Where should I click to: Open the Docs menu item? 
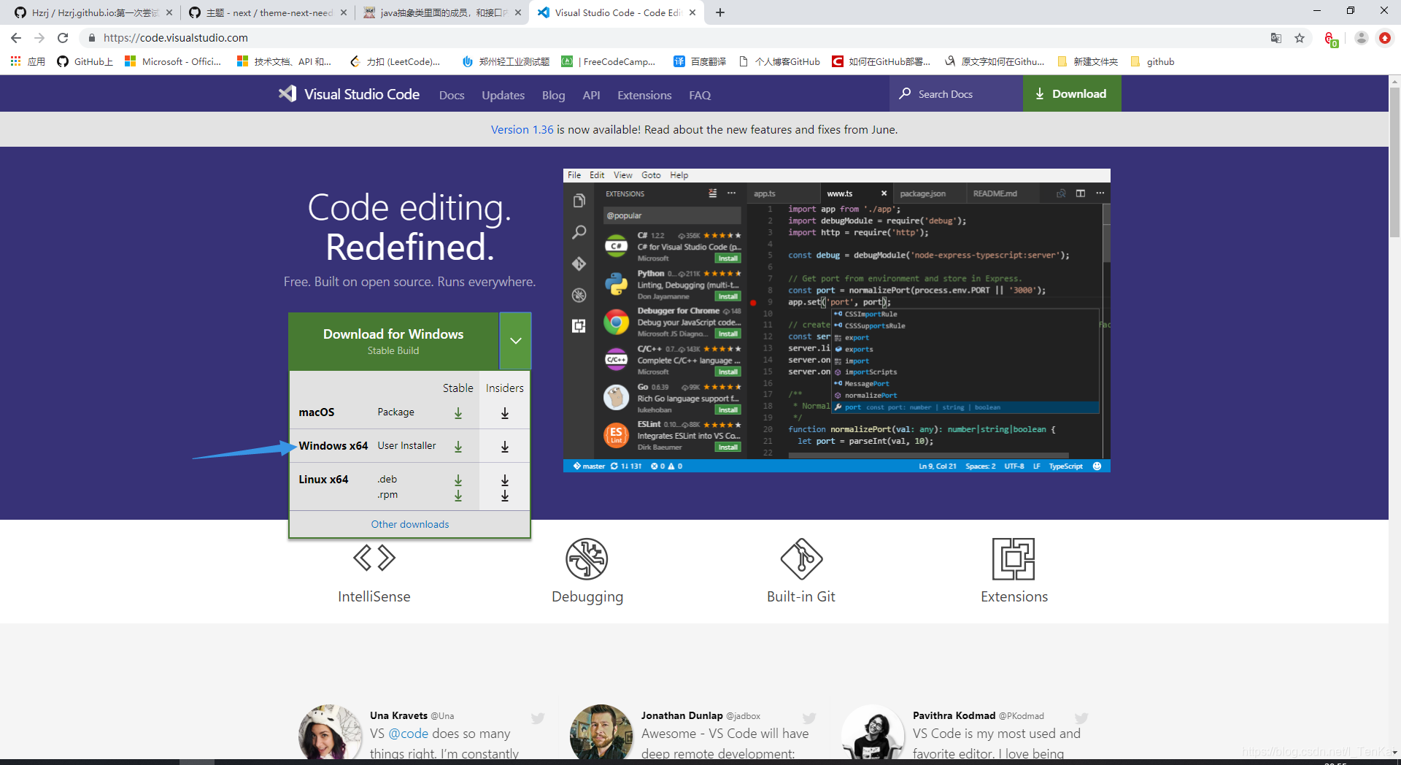click(452, 95)
